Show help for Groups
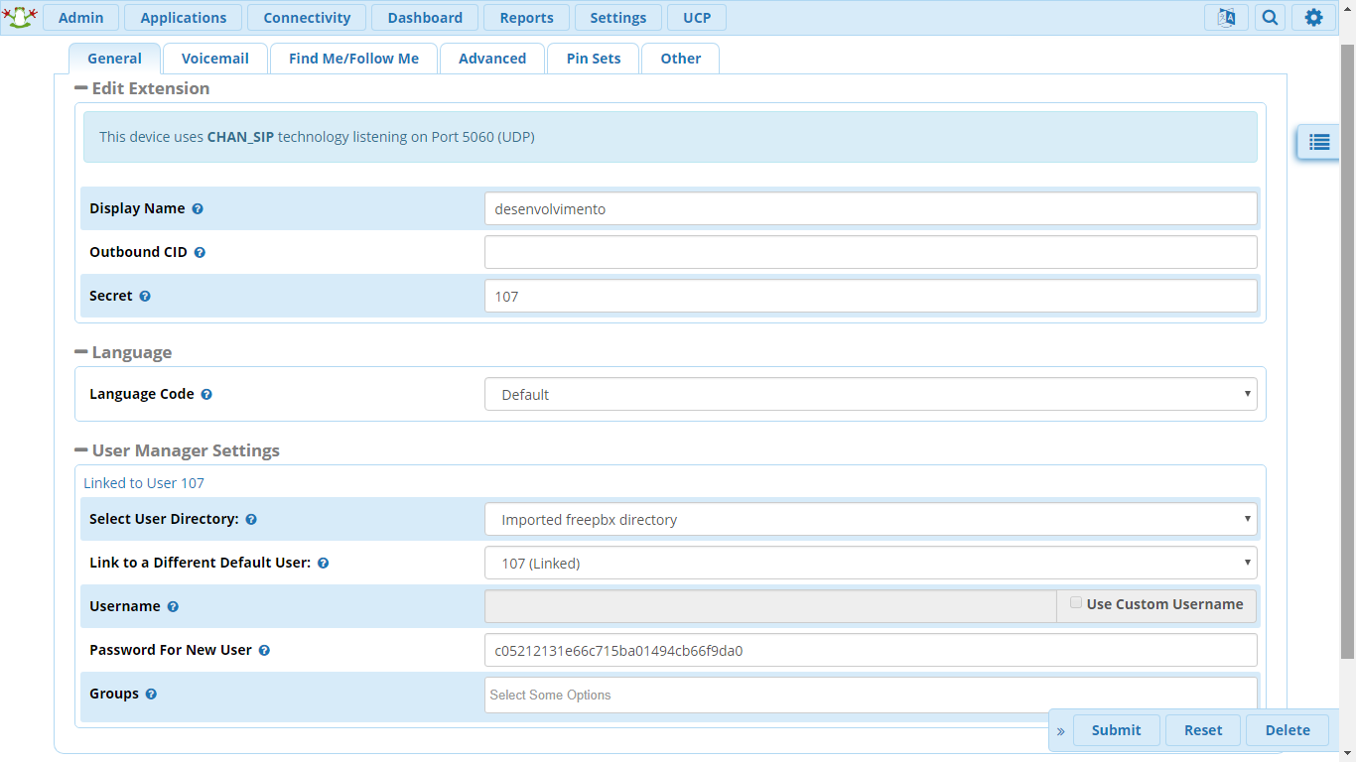The image size is (1356, 762). coord(151,695)
